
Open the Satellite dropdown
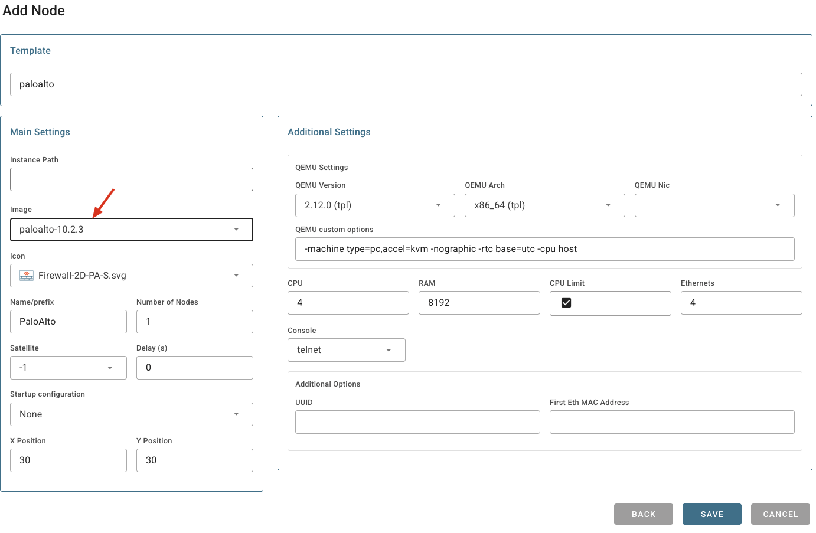coord(68,368)
